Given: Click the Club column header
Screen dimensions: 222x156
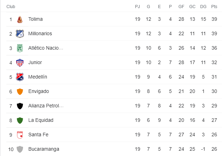Looking at the screenshot, I should (x=11, y=7).
